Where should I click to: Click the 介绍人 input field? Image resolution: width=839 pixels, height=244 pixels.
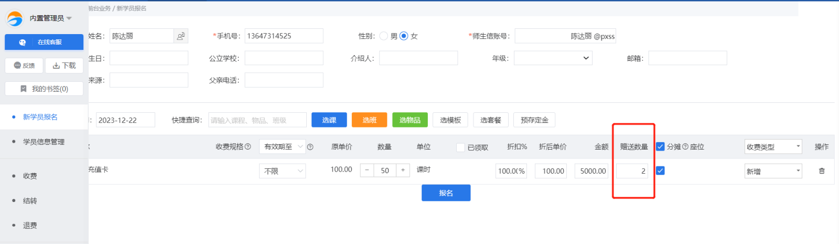[418, 58]
